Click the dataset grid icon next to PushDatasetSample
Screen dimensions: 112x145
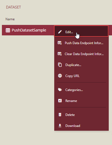(8, 30)
